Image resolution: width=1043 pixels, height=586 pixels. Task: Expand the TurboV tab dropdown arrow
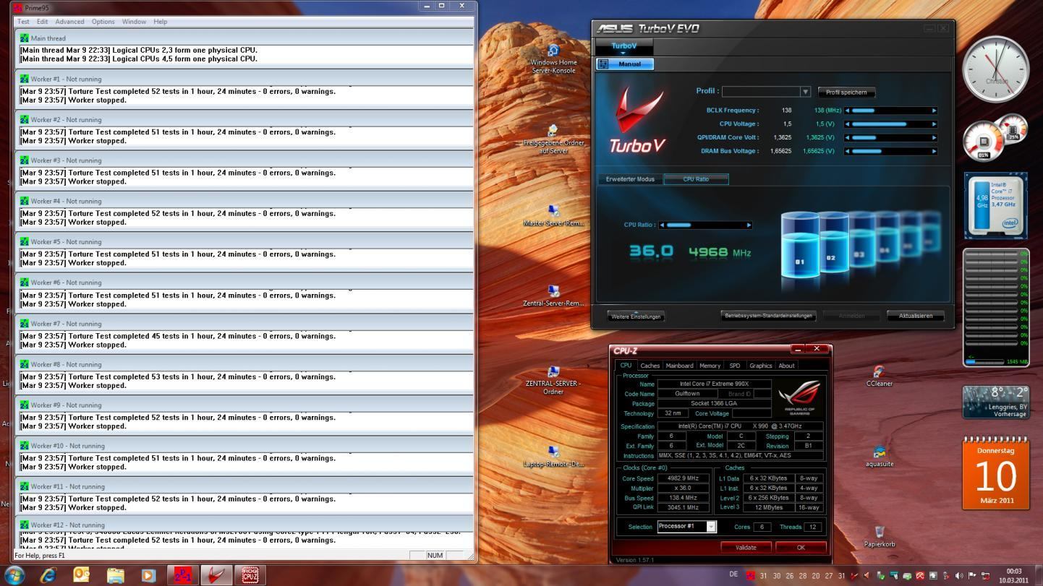click(x=623, y=53)
